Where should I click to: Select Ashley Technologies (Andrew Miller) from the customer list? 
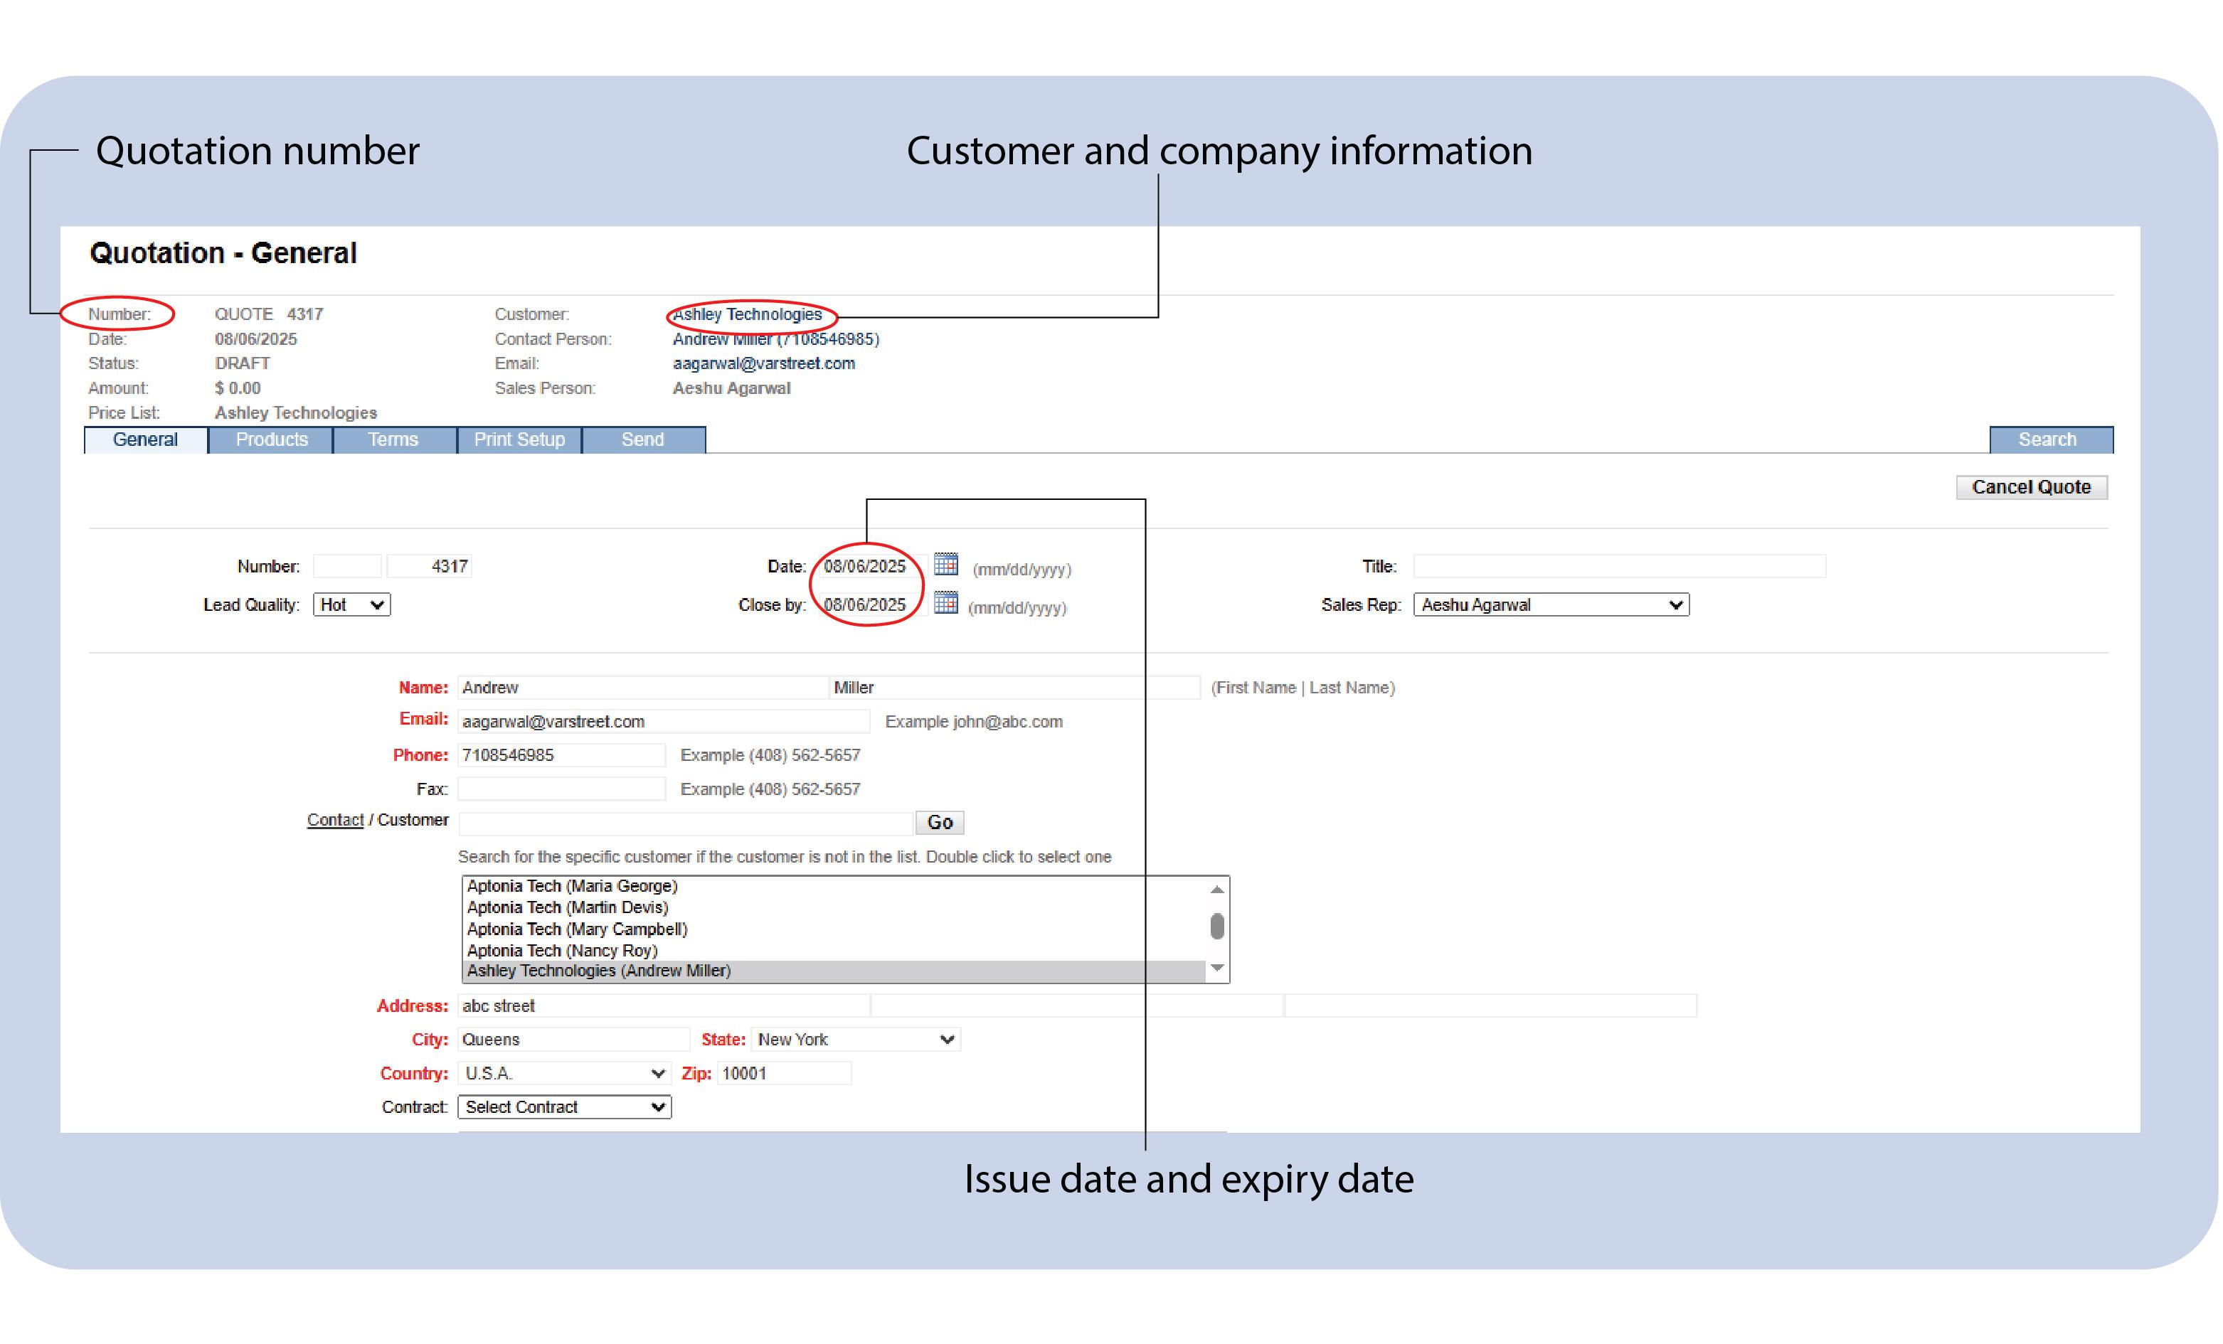tap(598, 971)
